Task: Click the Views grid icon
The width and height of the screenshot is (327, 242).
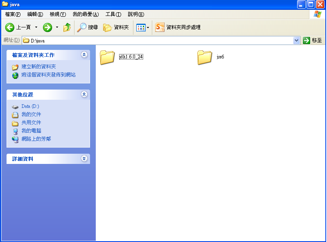Action: [141, 27]
